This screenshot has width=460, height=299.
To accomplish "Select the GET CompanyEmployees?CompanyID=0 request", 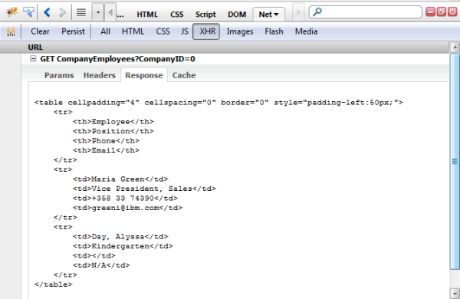I will pos(117,59).
